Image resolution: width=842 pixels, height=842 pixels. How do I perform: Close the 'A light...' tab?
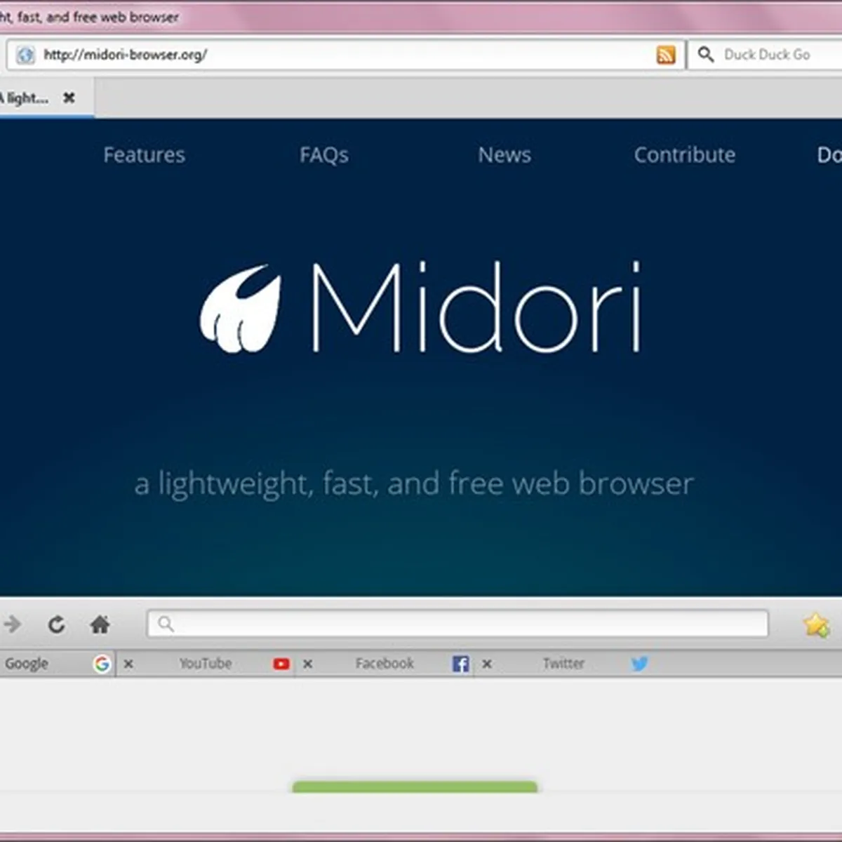click(69, 98)
